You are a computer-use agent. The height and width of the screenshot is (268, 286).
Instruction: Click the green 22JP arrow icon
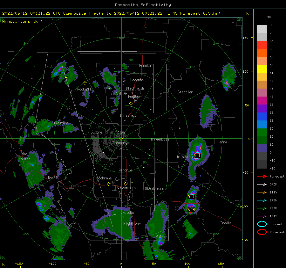click(262, 208)
